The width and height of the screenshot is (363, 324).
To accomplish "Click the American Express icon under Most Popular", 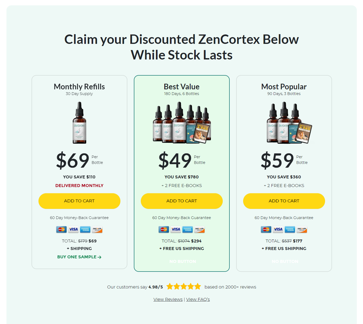I will tap(290, 230).
